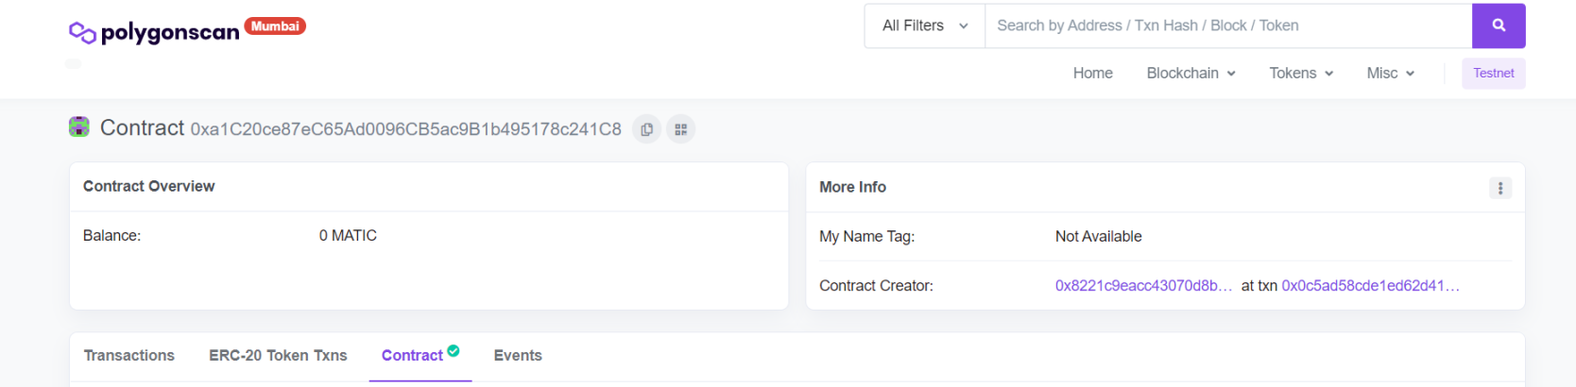Expand the Misc menu
This screenshot has height=387, width=1576.
[1390, 74]
